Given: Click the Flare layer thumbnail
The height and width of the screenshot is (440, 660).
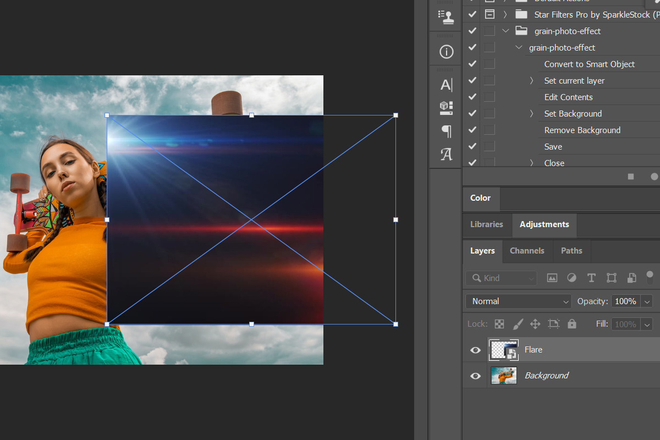Looking at the screenshot, I should (503, 350).
